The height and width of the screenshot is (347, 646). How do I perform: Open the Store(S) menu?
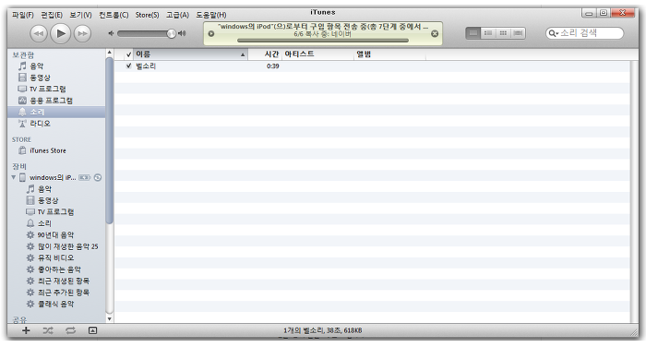coord(147,15)
